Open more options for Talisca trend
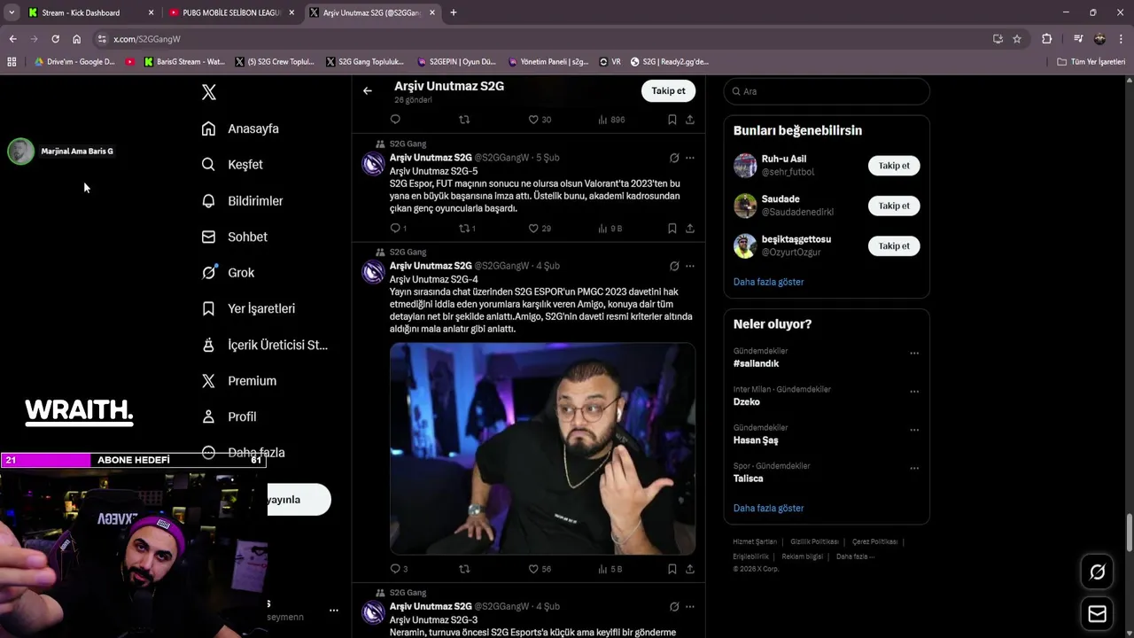Image resolution: width=1134 pixels, height=638 pixels. (914, 468)
